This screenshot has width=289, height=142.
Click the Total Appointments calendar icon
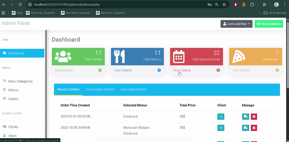tap(179, 56)
